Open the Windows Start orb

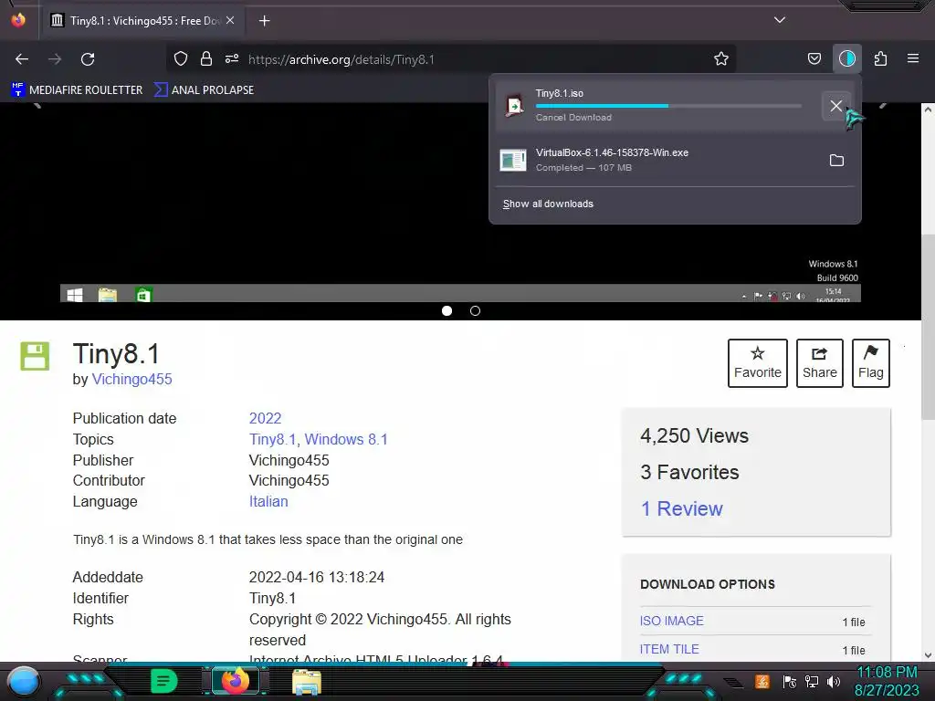pyautogui.click(x=24, y=682)
